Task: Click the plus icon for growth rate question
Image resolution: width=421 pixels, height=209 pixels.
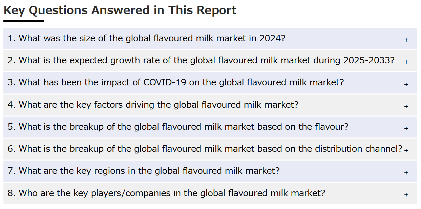Action: [406, 62]
